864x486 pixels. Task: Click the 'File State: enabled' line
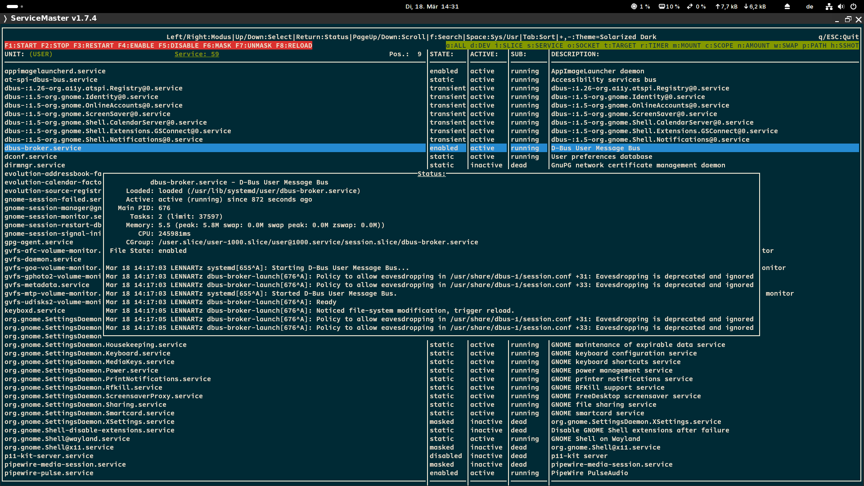coord(148,251)
